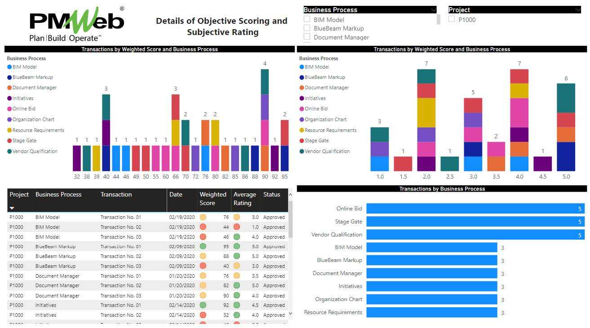Click the Business Process slicer scrollbar

tap(439, 19)
